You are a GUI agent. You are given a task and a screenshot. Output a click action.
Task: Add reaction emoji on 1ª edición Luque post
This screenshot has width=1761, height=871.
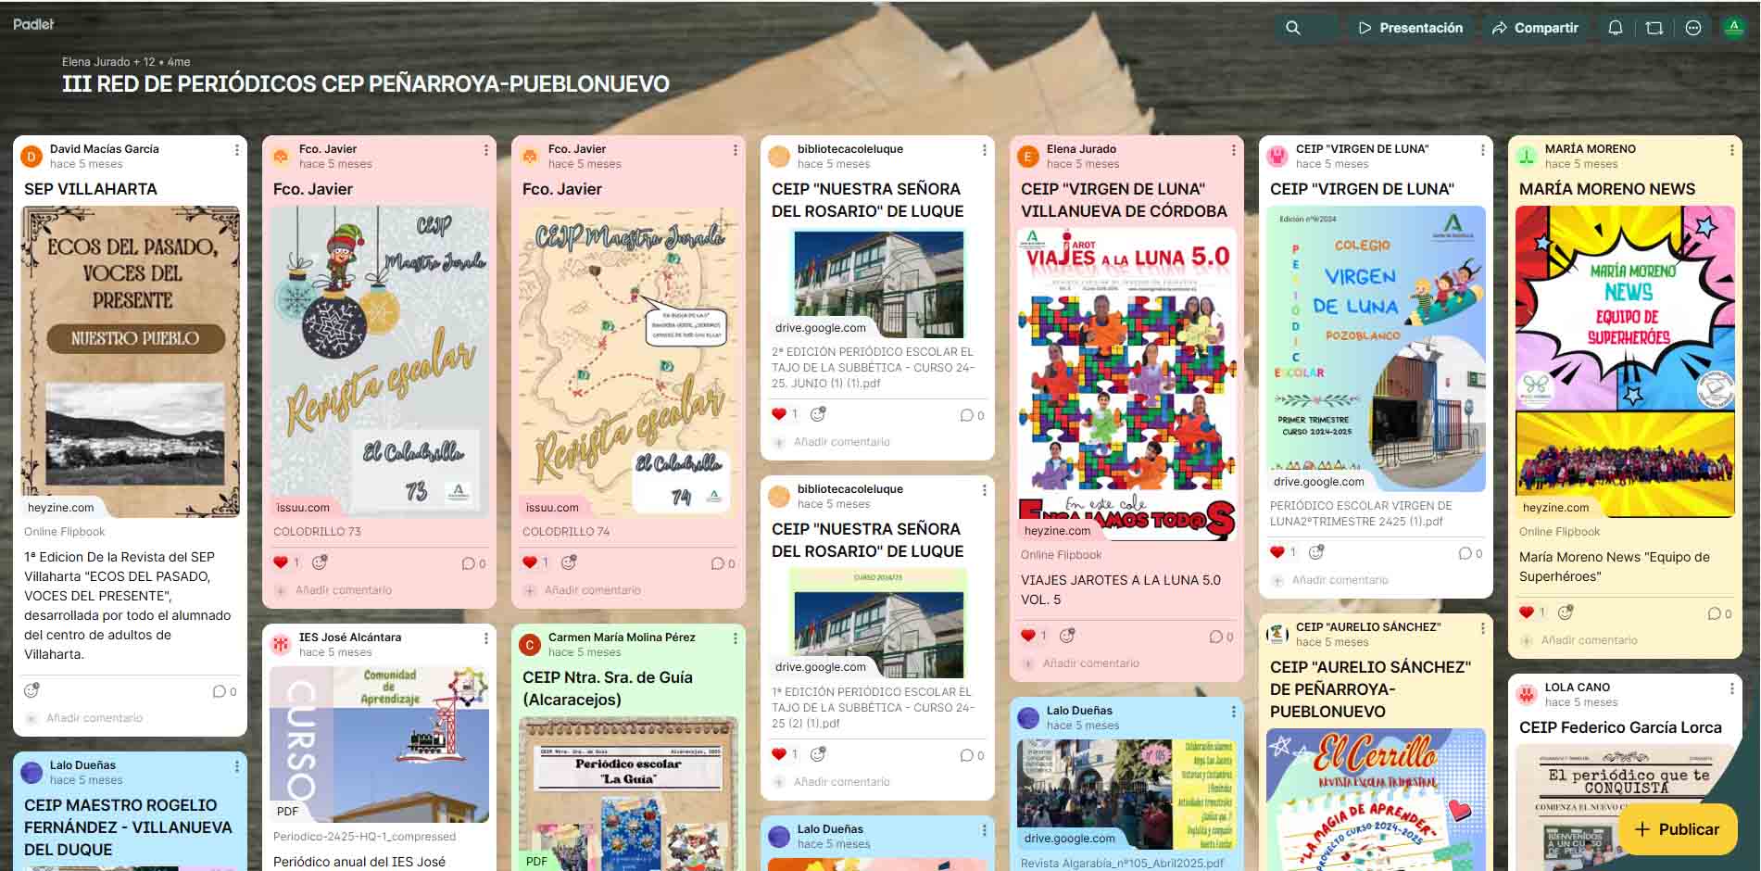[818, 754]
